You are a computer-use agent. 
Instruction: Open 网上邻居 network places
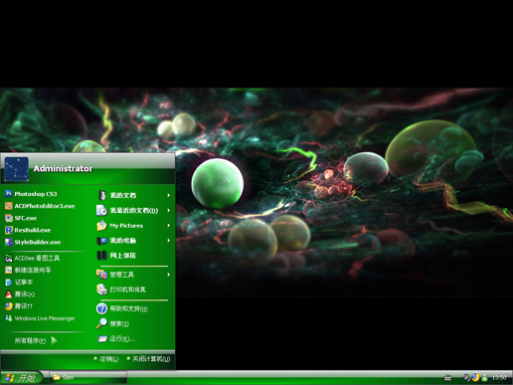[x=116, y=256]
